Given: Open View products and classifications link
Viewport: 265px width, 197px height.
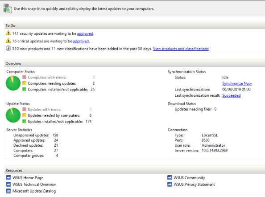Looking at the screenshot, I should click(181, 49).
